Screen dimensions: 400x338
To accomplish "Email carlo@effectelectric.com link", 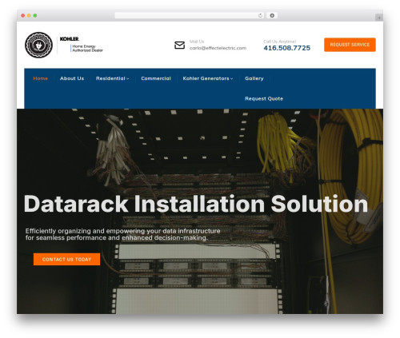I will (218, 48).
